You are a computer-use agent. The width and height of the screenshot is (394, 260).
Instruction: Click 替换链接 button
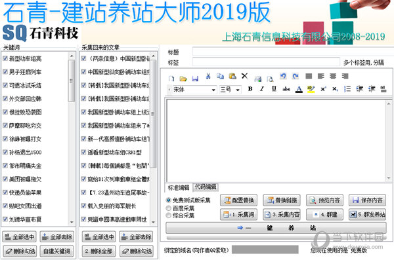(282, 200)
